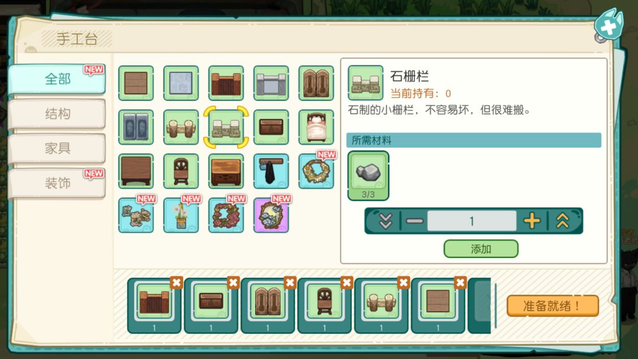This screenshot has height=359, width=638.
Task: Remove wood floor tile from queue
Action: (x=460, y=282)
